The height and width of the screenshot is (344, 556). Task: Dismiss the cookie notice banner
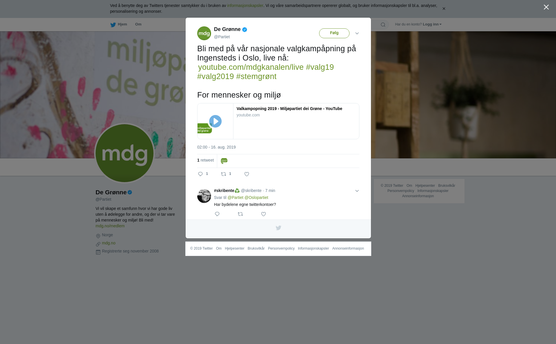click(x=444, y=9)
